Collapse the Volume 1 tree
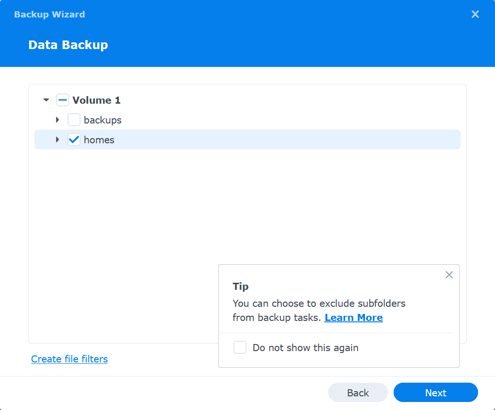495x410 pixels. tap(46, 100)
